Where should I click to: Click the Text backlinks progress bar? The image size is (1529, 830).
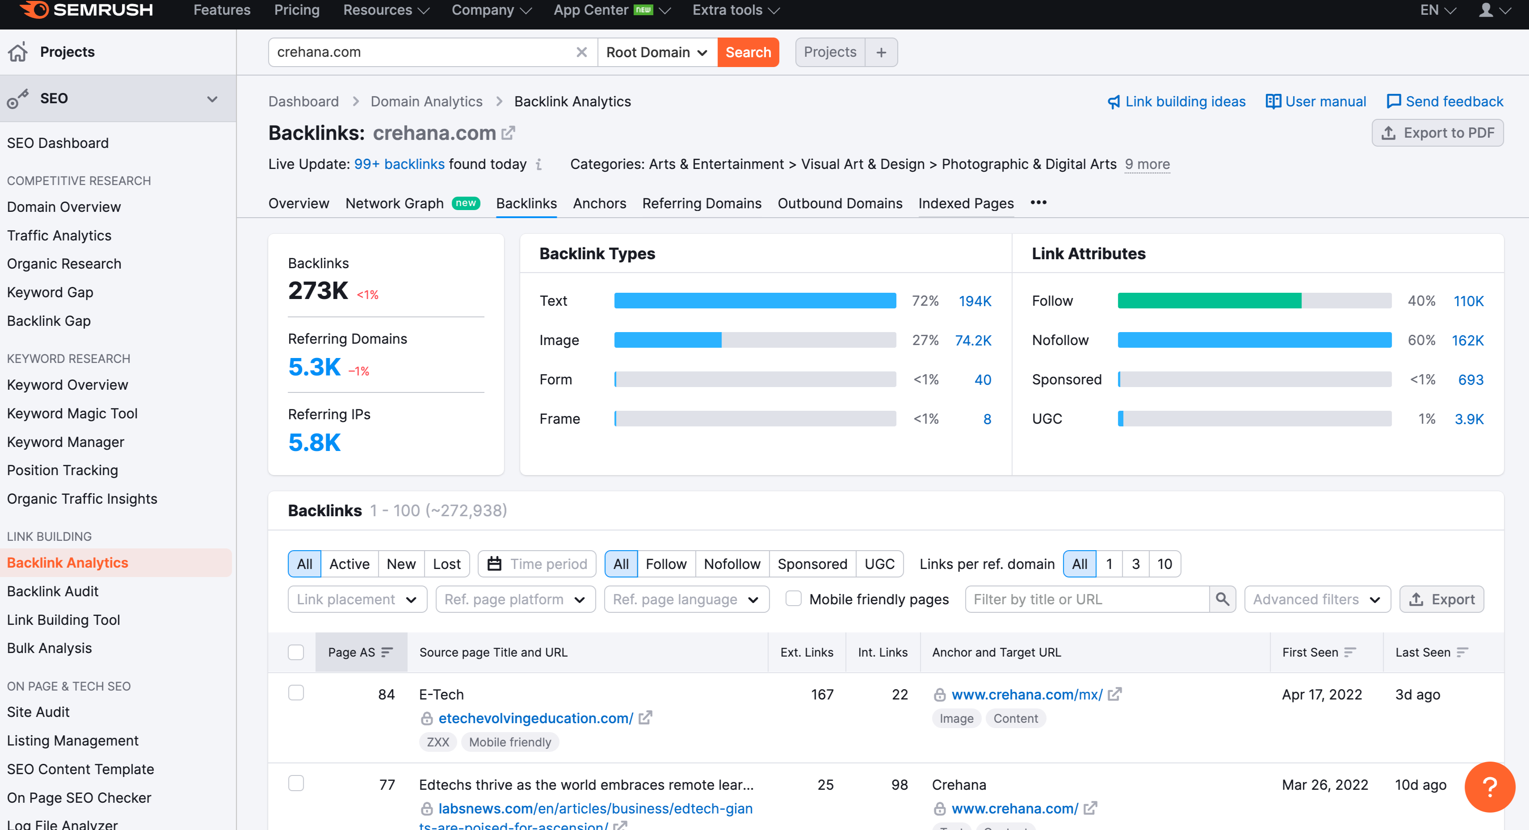click(755, 300)
